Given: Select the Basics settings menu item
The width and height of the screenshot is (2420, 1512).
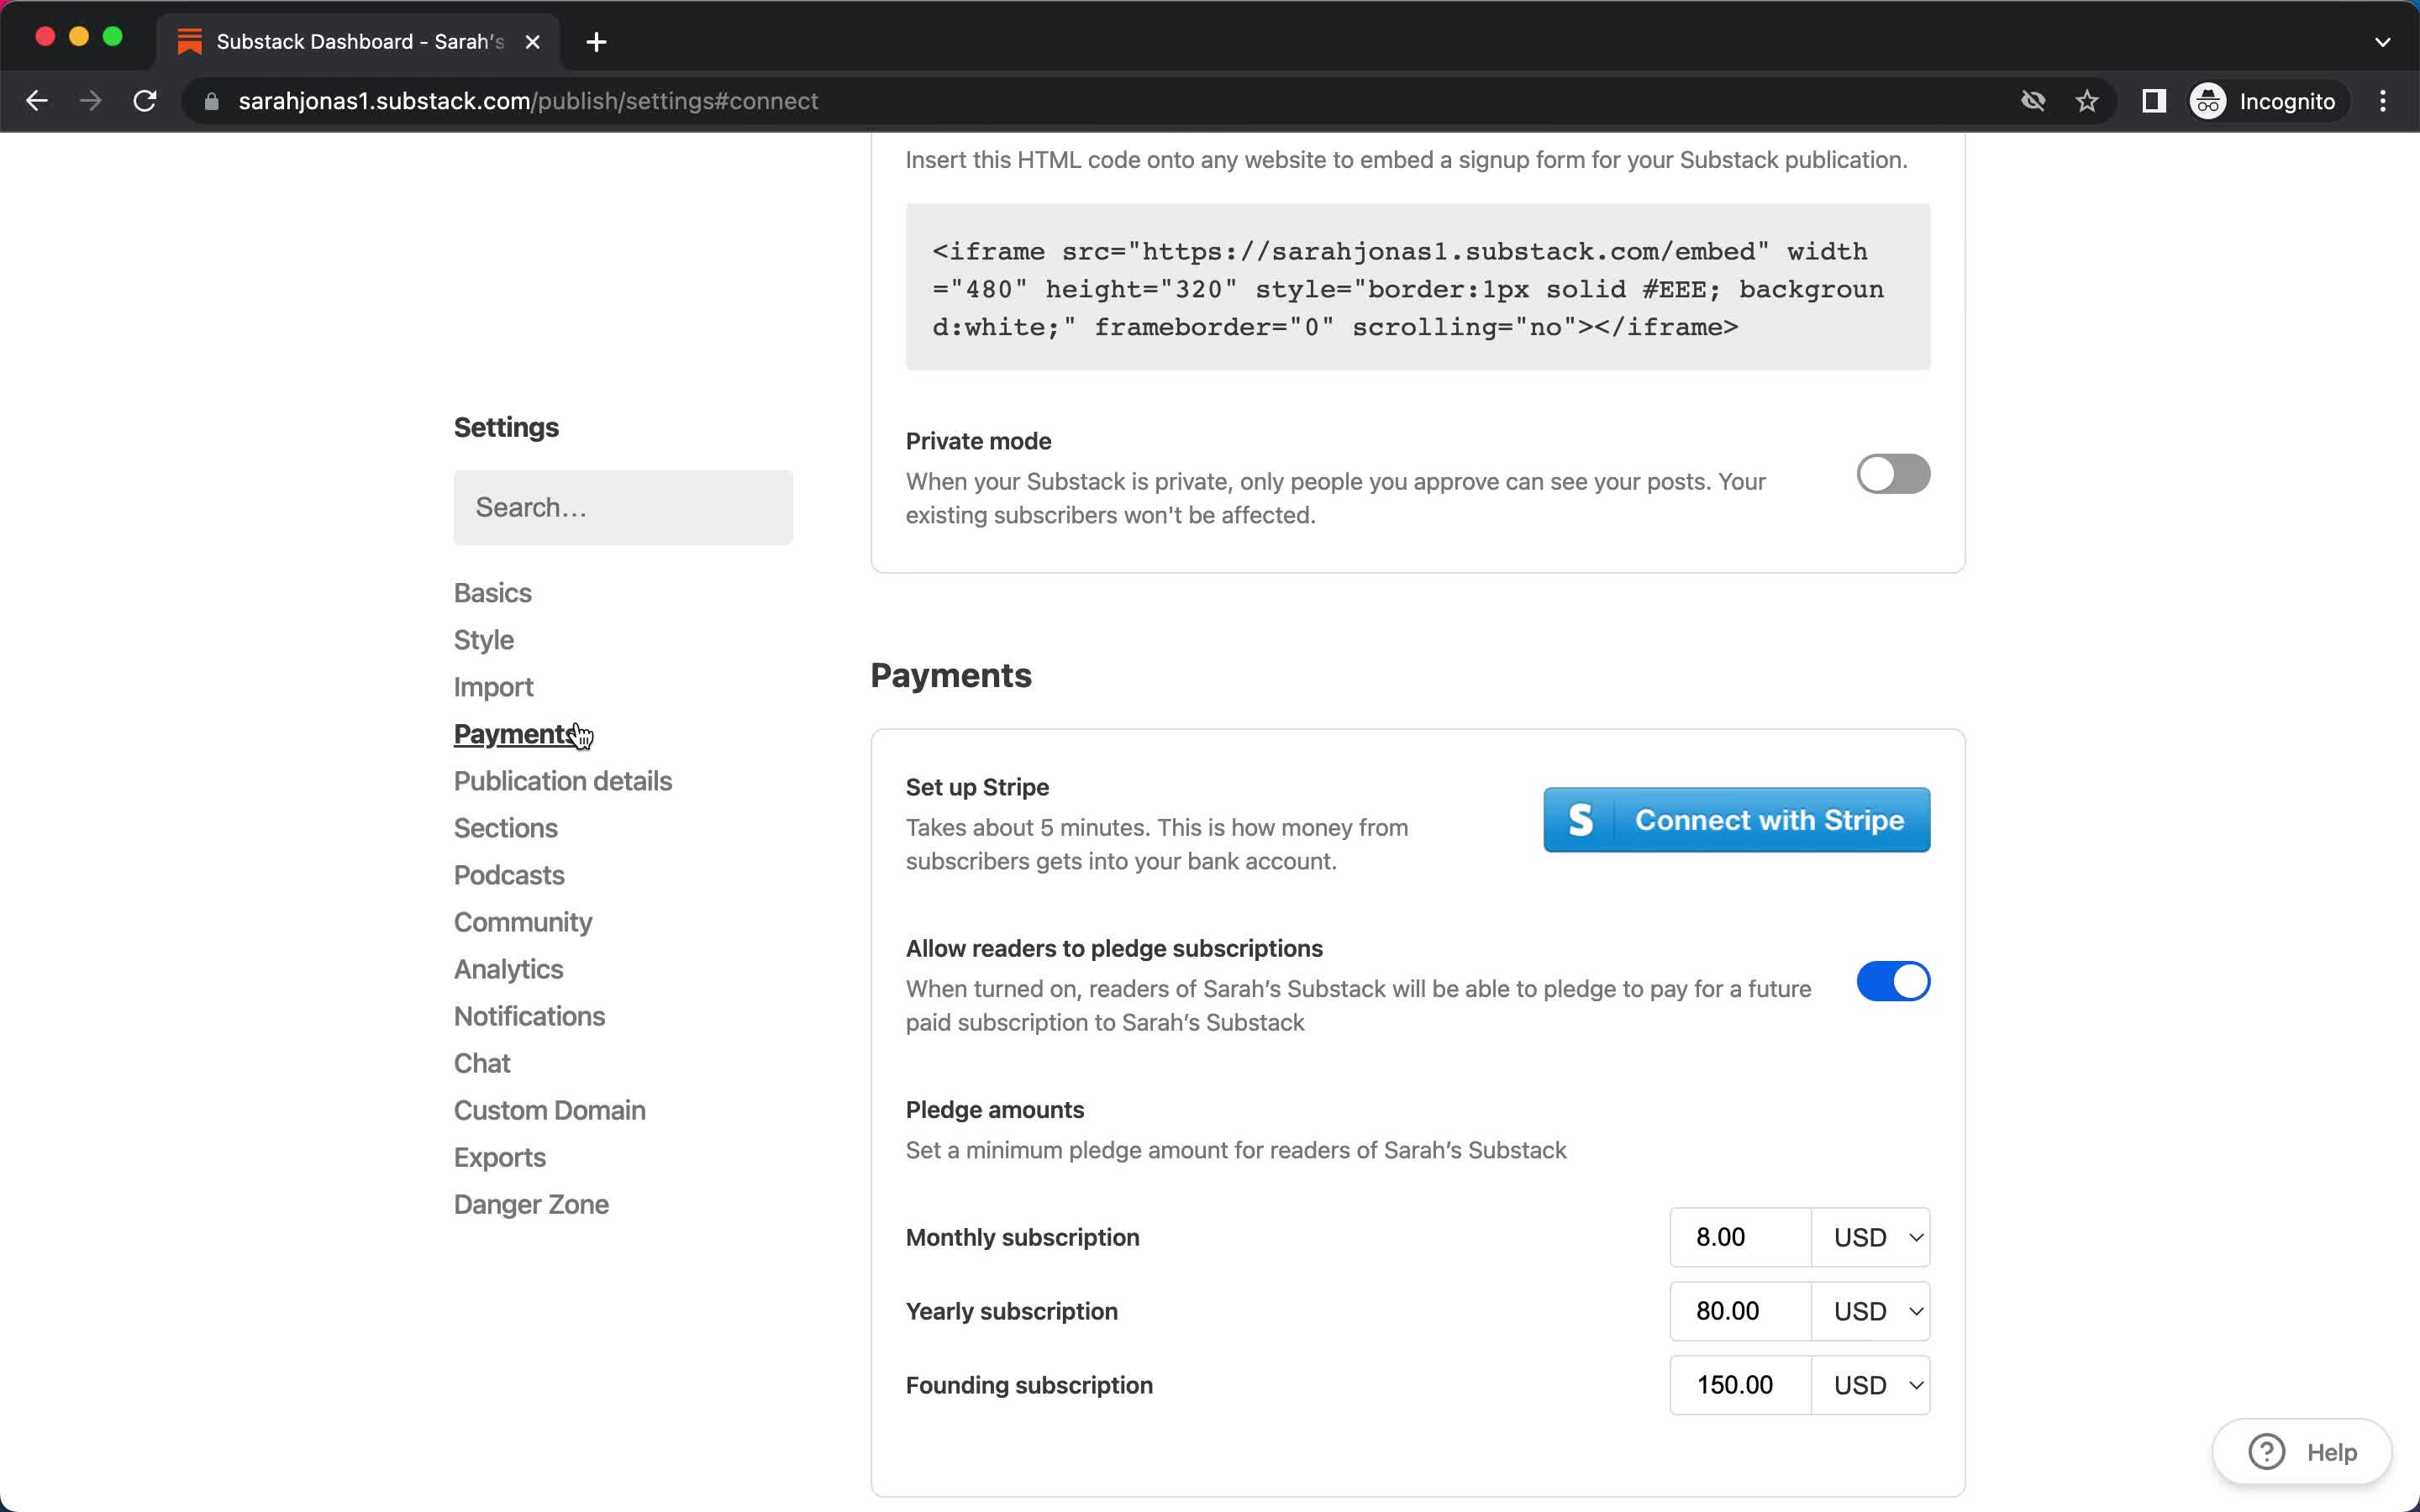Looking at the screenshot, I should [x=493, y=592].
